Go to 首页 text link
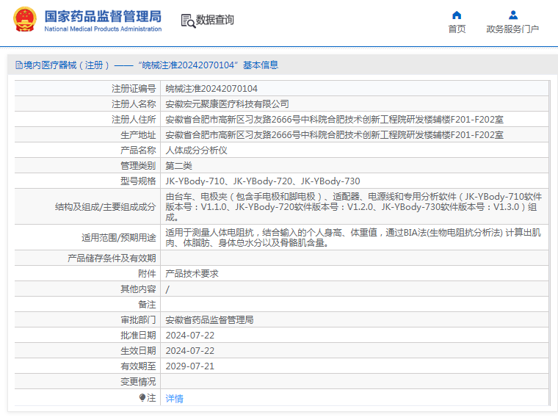The height and width of the screenshot is (420, 558). point(457,29)
